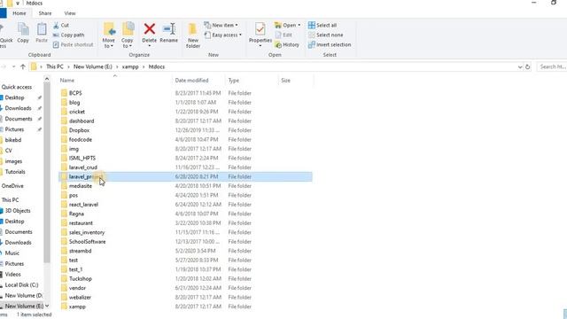Viewport: 567px width, 319px height.
Task: Click Invert selection command
Action: click(x=330, y=44)
